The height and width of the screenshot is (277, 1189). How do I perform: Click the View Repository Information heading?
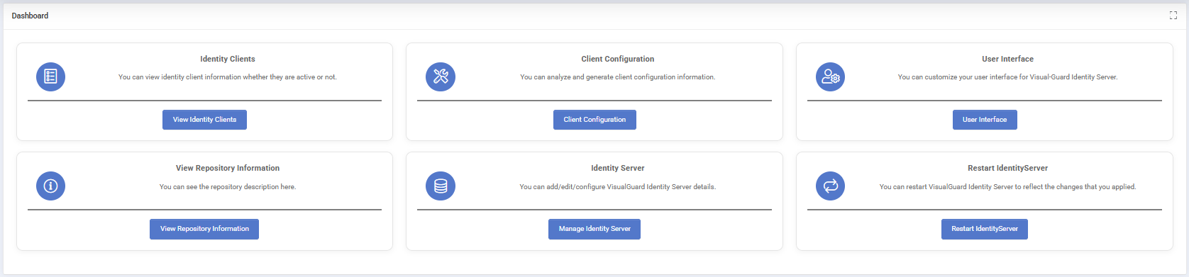point(228,168)
